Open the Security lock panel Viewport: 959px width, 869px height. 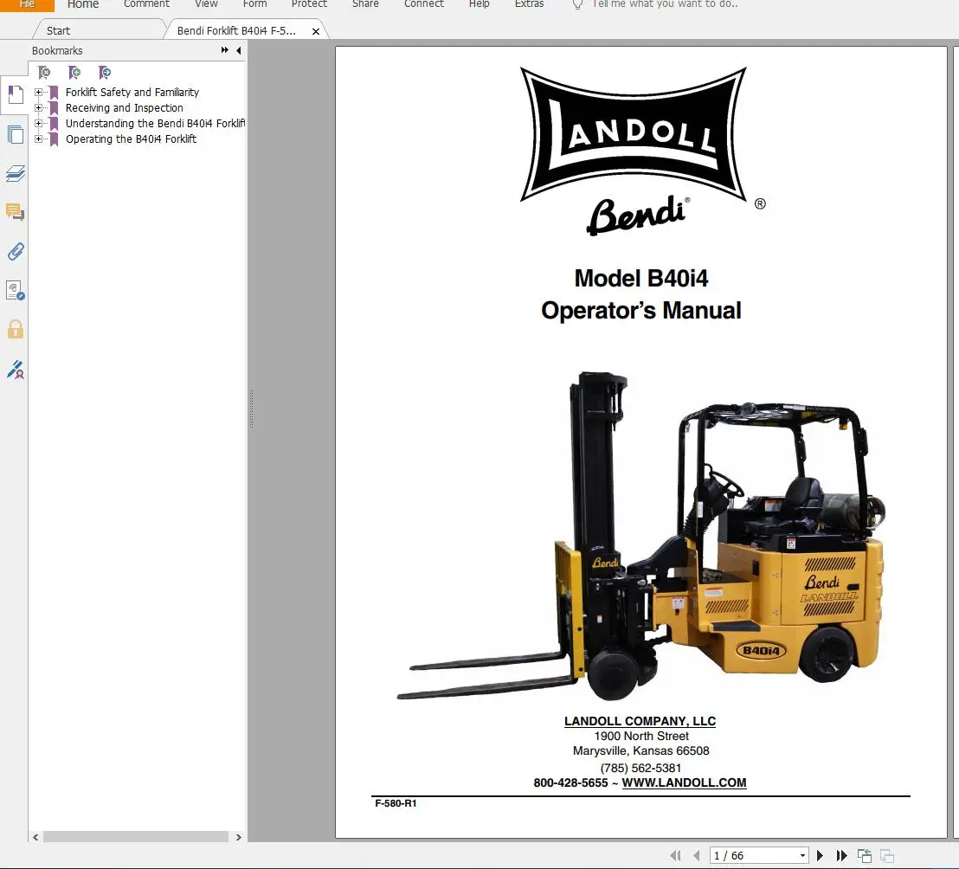(x=15, y=329)
